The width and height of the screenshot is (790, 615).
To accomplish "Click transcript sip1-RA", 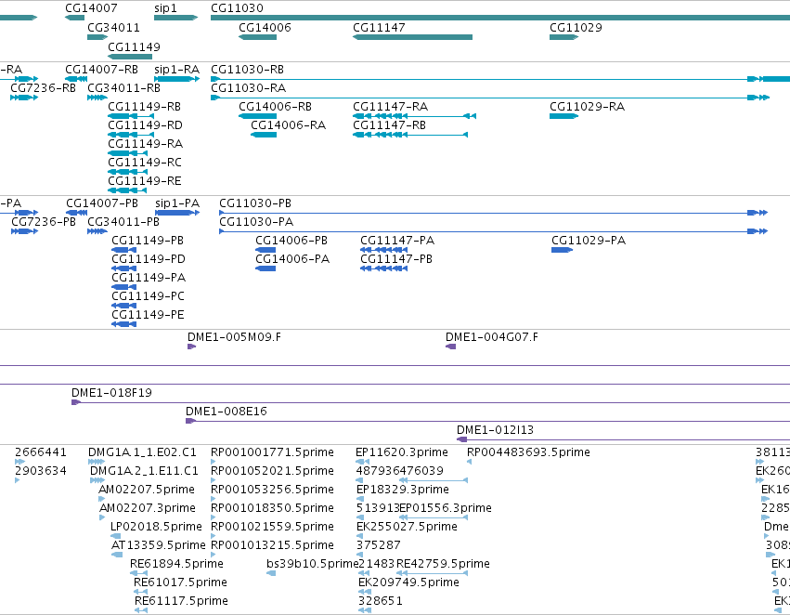I will point(176,79).
